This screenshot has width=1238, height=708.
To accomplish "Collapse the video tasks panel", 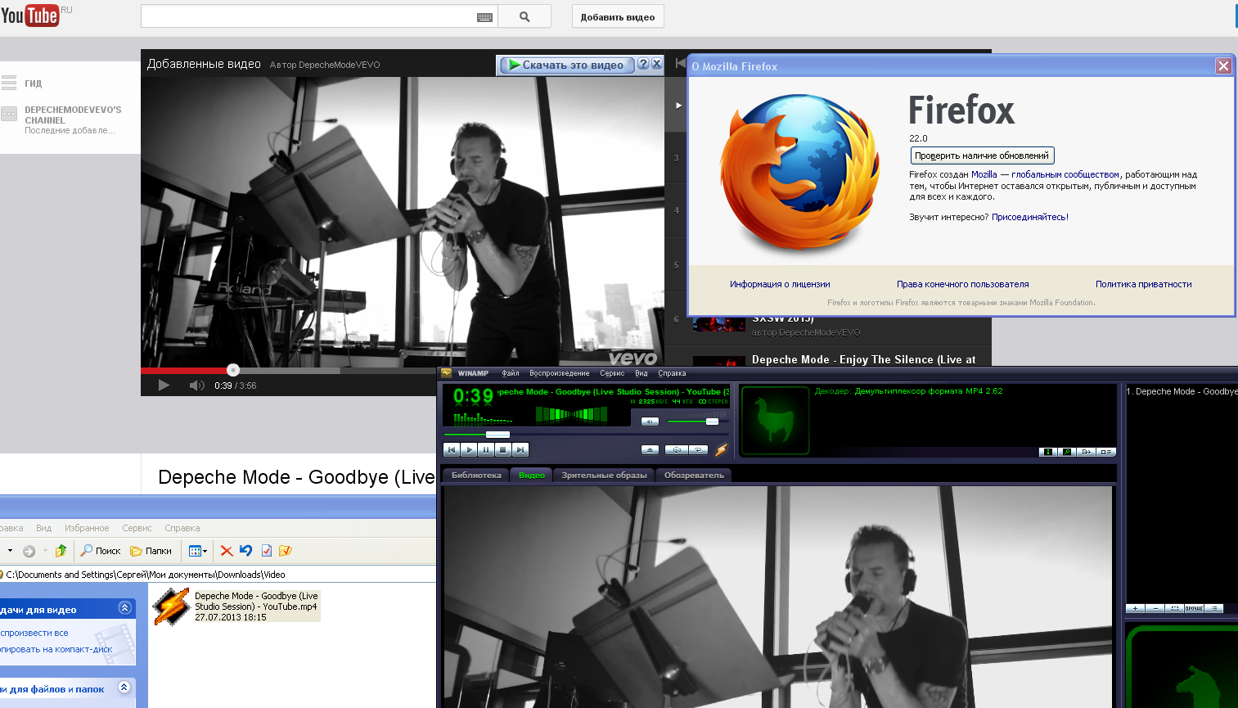I will [124, 607].
